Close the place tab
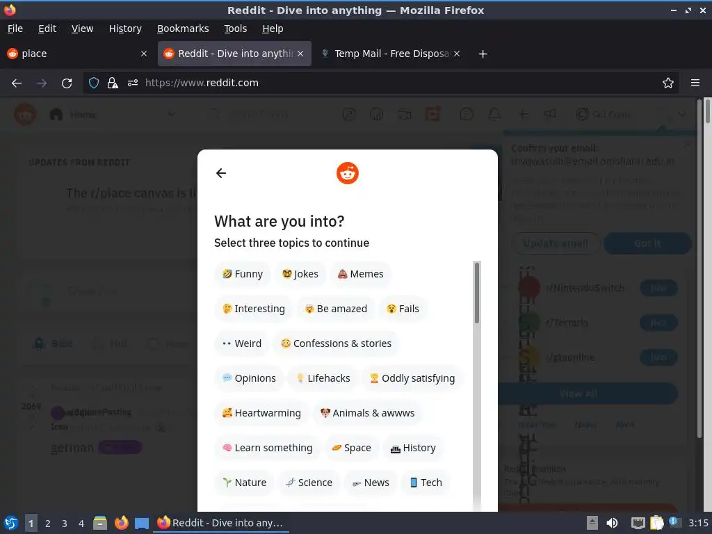The width and height of the screenshot is (712, 534). [x=144, y=54]
